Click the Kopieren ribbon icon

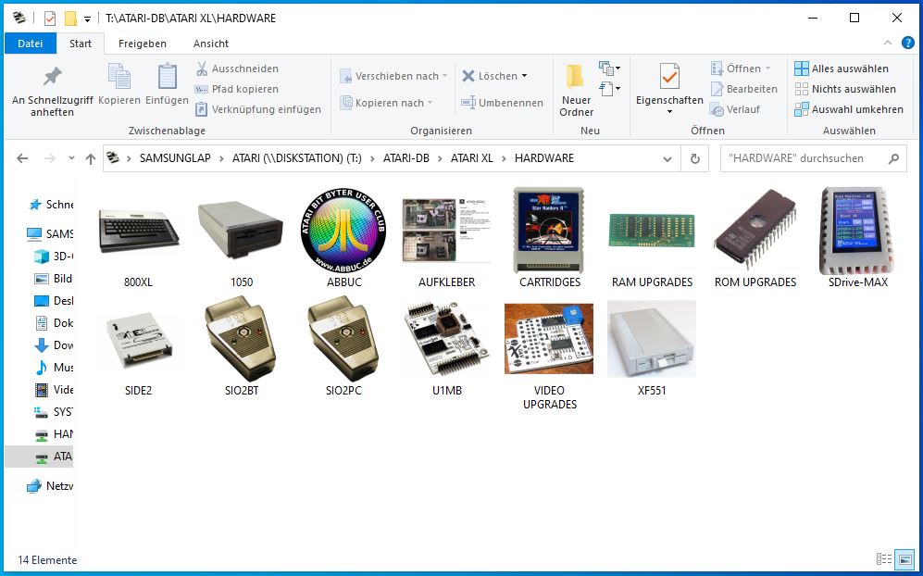click(119, 84)
